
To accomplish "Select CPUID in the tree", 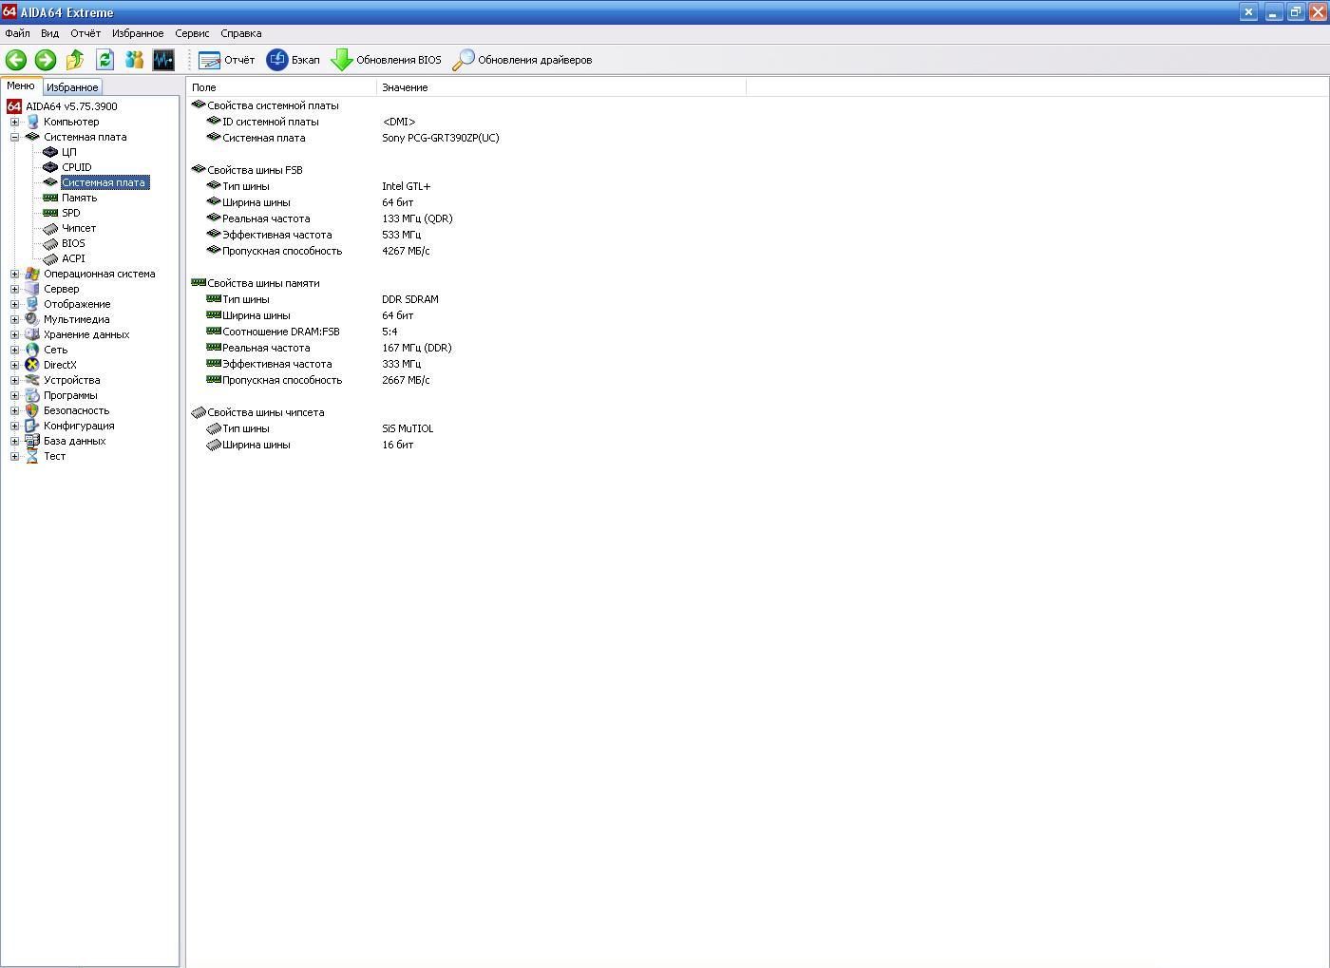I will 77,167.
